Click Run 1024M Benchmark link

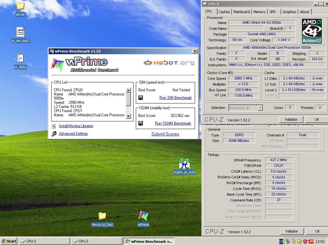173,123
